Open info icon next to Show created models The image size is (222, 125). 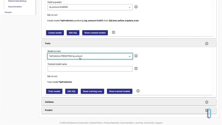pos(113,32)
